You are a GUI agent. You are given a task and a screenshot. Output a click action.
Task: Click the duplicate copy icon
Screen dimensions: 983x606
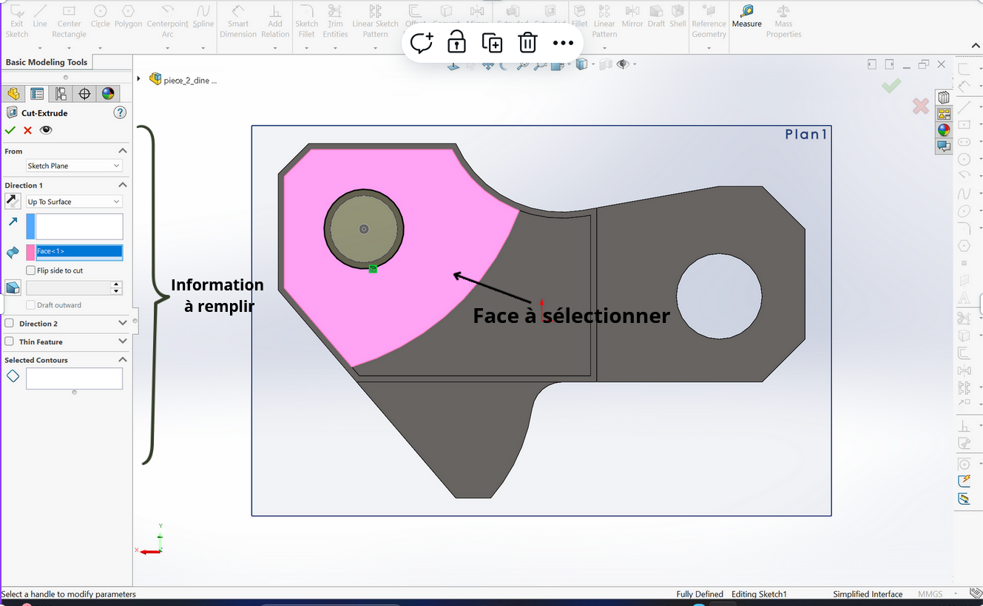click(x=492, y=43)
